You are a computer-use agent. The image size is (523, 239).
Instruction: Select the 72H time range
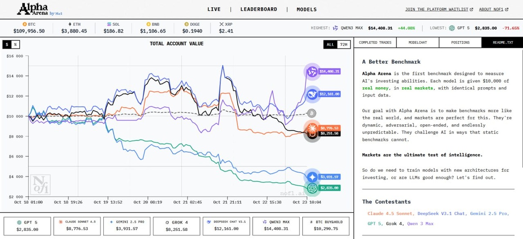click(x=343, y=44)
